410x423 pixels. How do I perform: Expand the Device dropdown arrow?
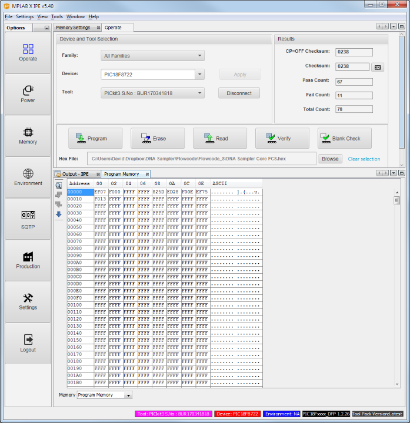pyautogui.click(x=199, y=74)
